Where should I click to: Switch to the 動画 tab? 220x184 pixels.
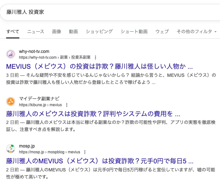(x=73, y=31)
